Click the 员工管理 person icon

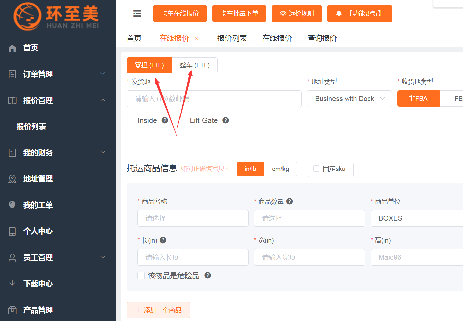pos(12,257)
